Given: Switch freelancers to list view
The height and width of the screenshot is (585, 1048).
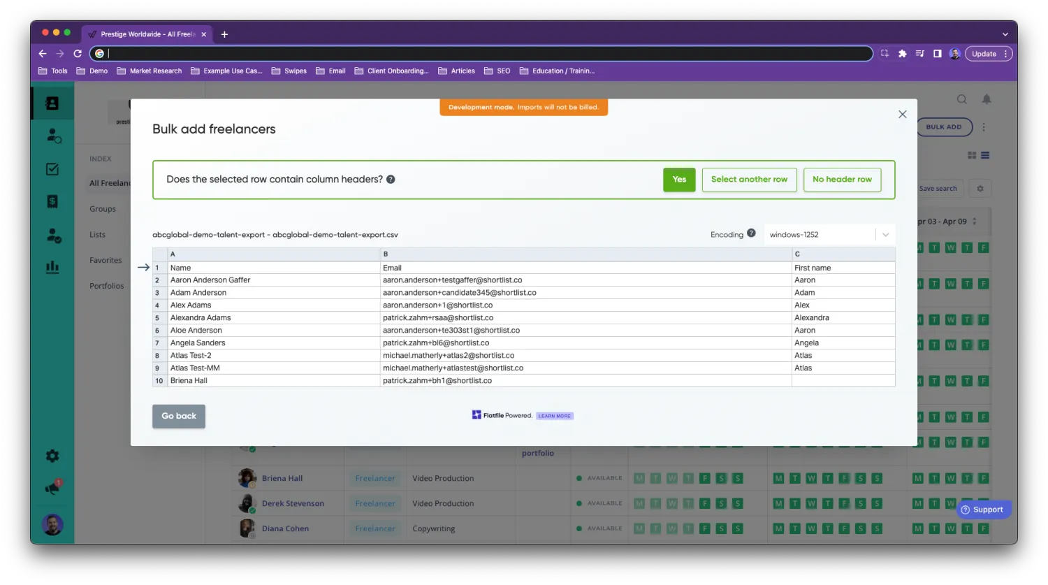Looking at the screenshot, I should point(985,155).
